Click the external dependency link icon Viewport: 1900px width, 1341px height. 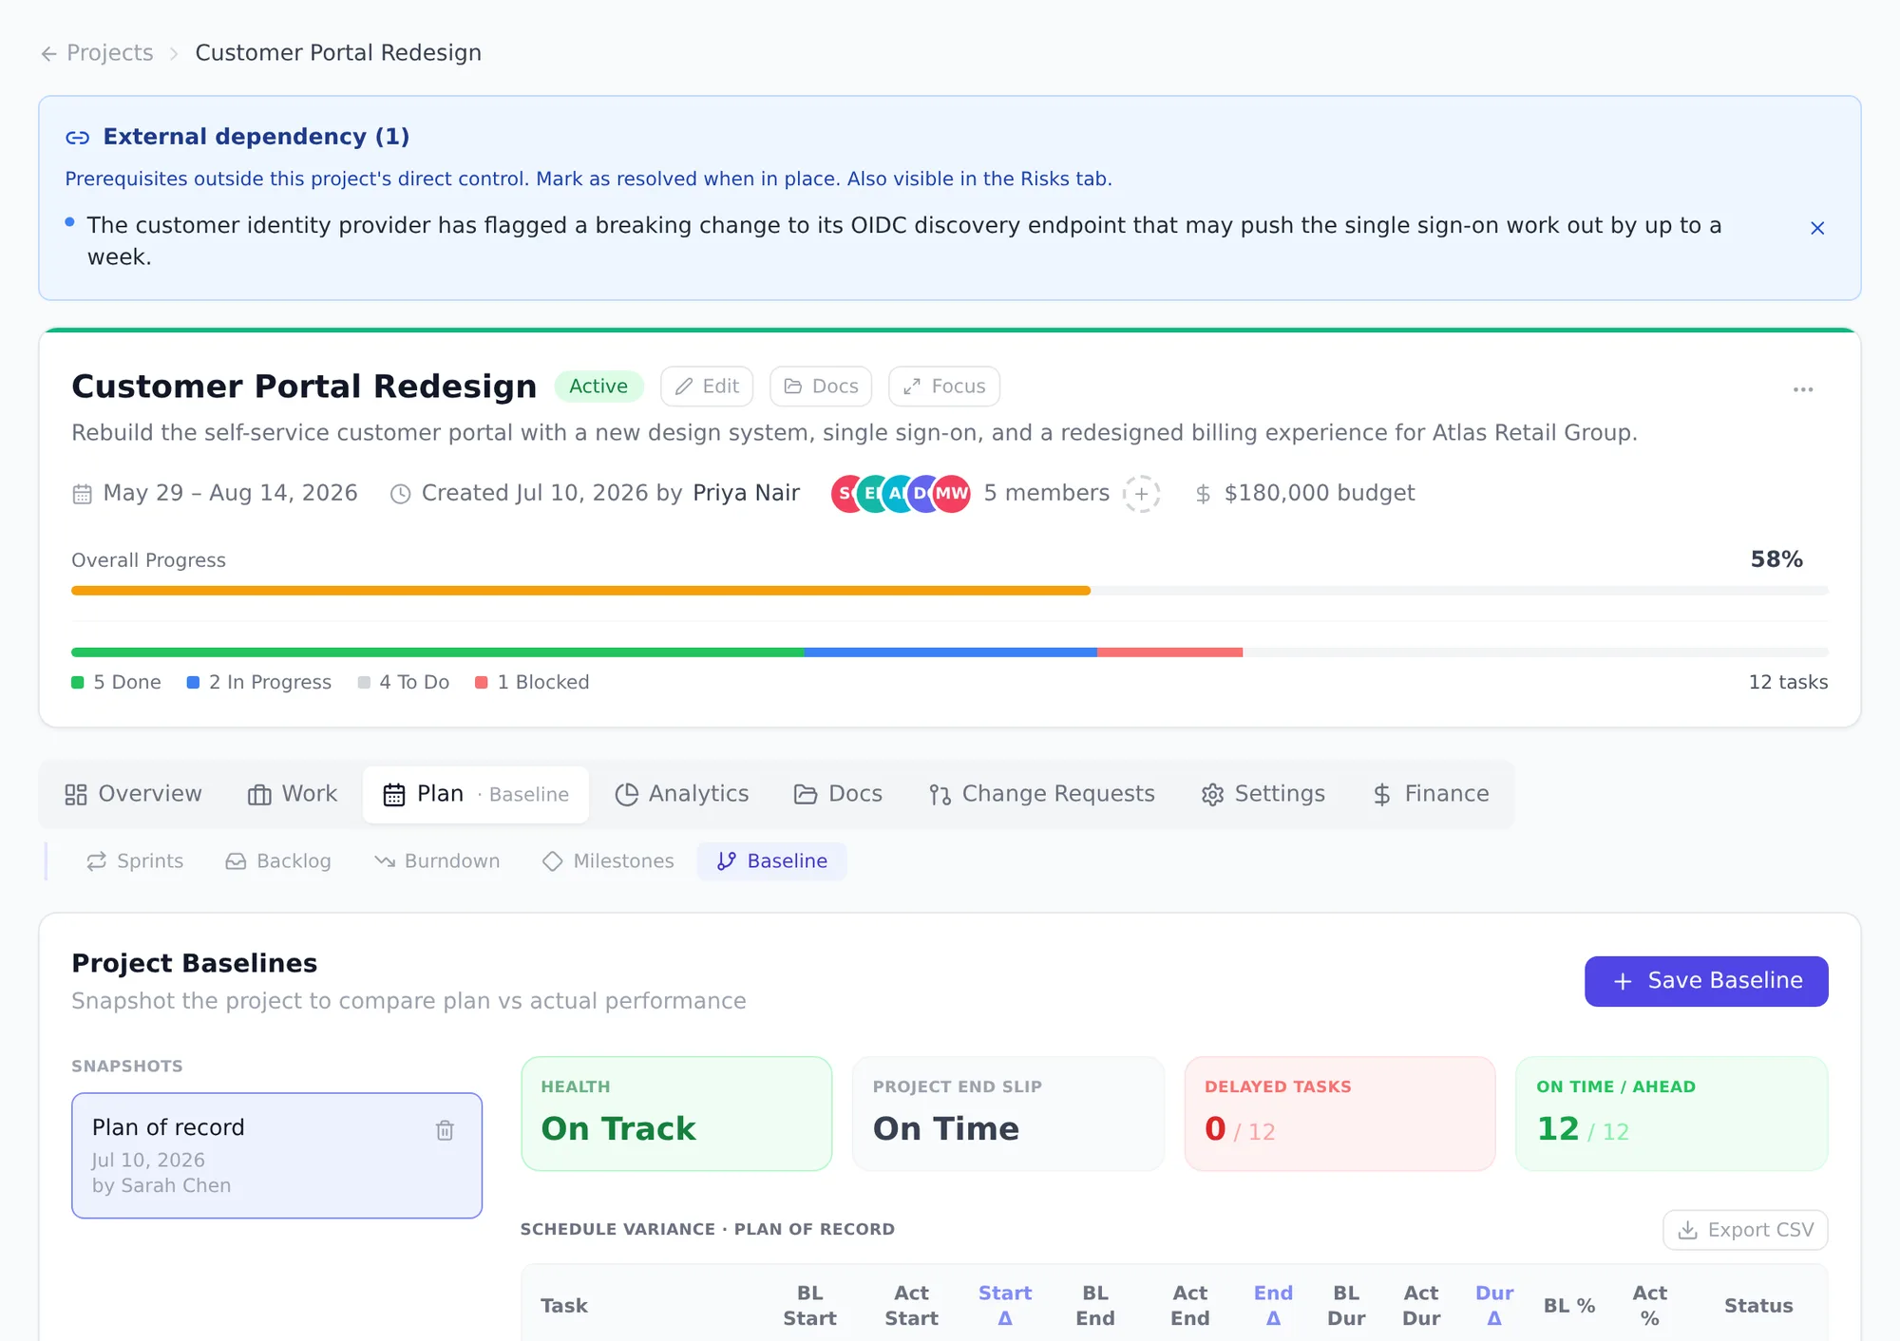(x=77, y=138)
